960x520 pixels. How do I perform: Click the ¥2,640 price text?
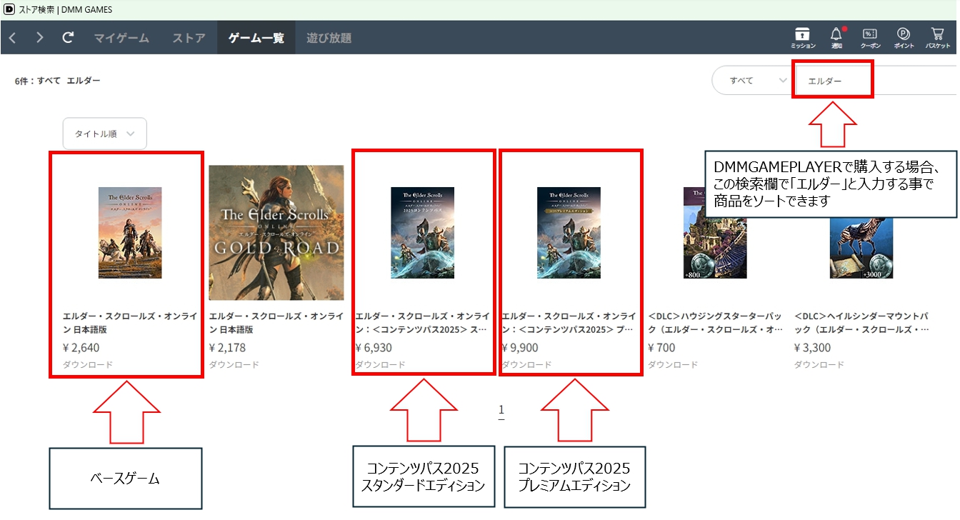pyautogui.click(x=81, y=348)
